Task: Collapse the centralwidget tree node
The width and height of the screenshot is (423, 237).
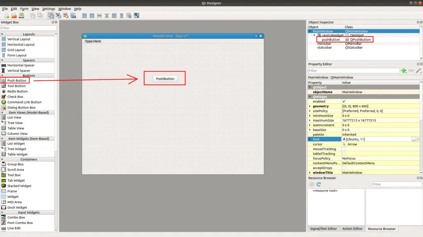Action: (314, 35)
